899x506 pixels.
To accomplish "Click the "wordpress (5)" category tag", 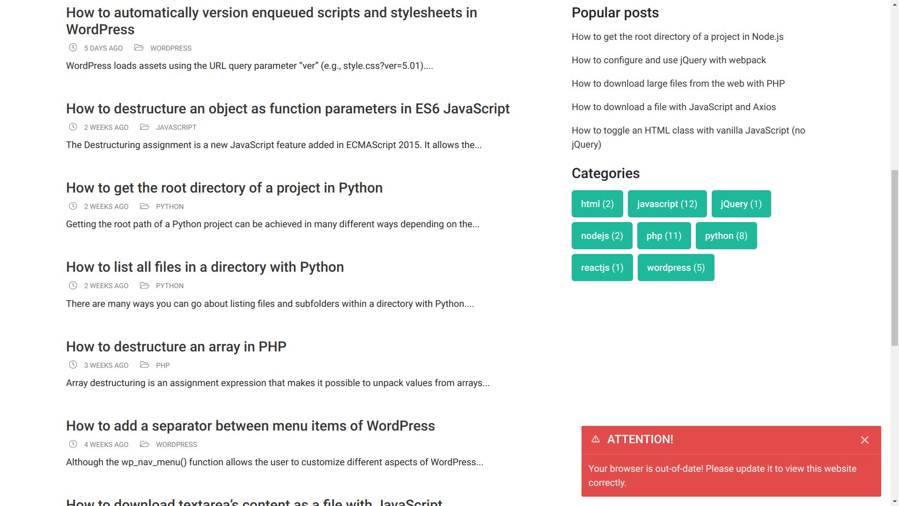I will point(676,267).
